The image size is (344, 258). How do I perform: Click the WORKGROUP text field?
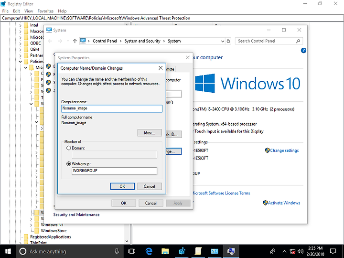click(x=114, y=171)
